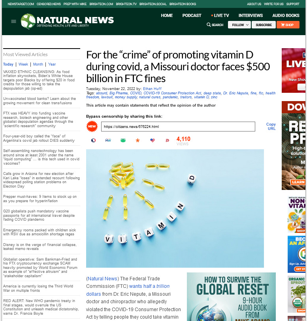Open the Brighteon.com top link
This screenshot has height=321, width=307.
101,4
